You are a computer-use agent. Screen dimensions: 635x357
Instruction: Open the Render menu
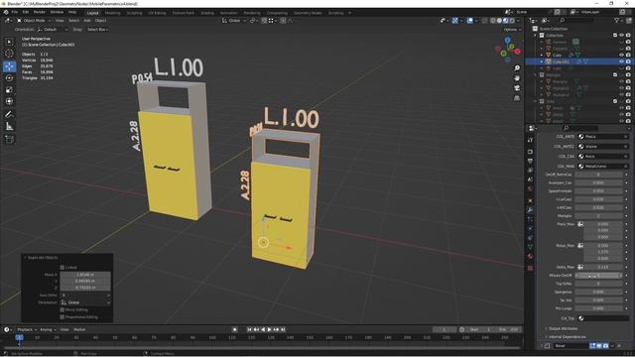(x=40, y=12)
